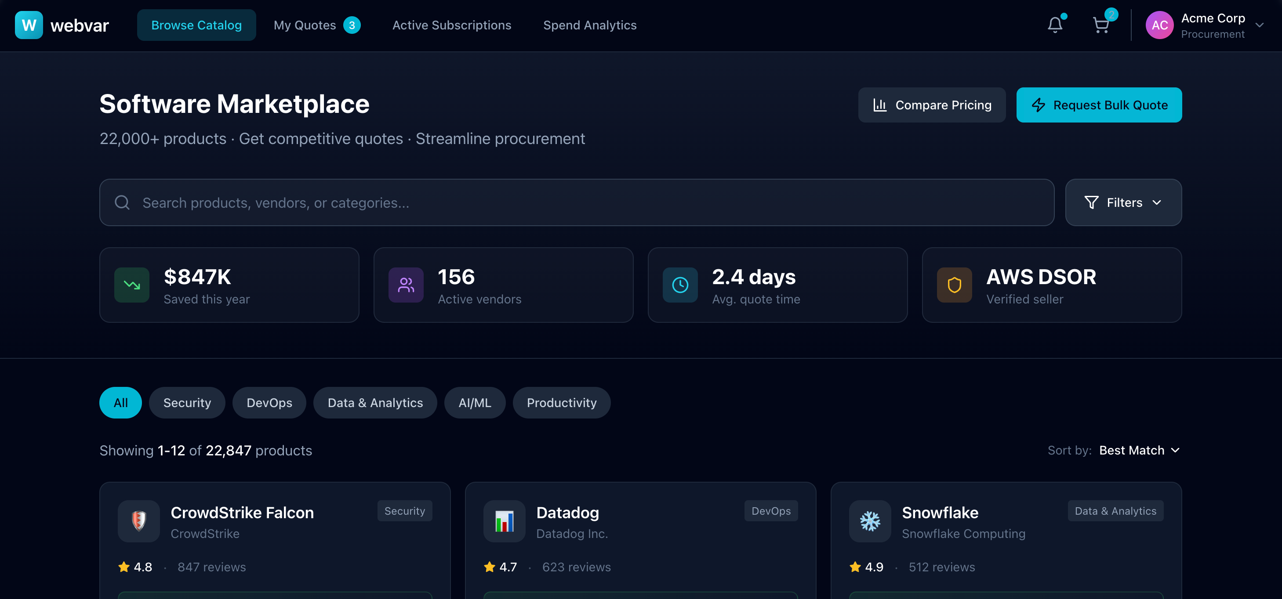Viewport: 1282px width, 599px height.
Task: Filter by Data & Analytics category
Action: 375,403
